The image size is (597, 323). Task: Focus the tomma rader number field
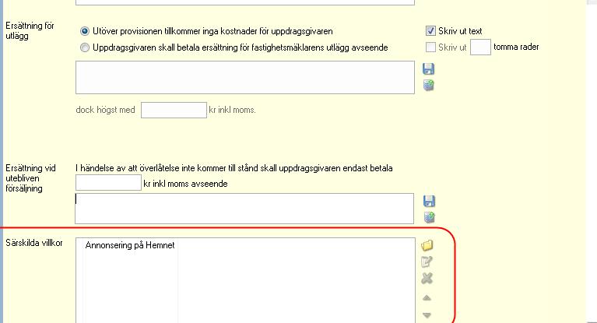click(x=480, y=47)
